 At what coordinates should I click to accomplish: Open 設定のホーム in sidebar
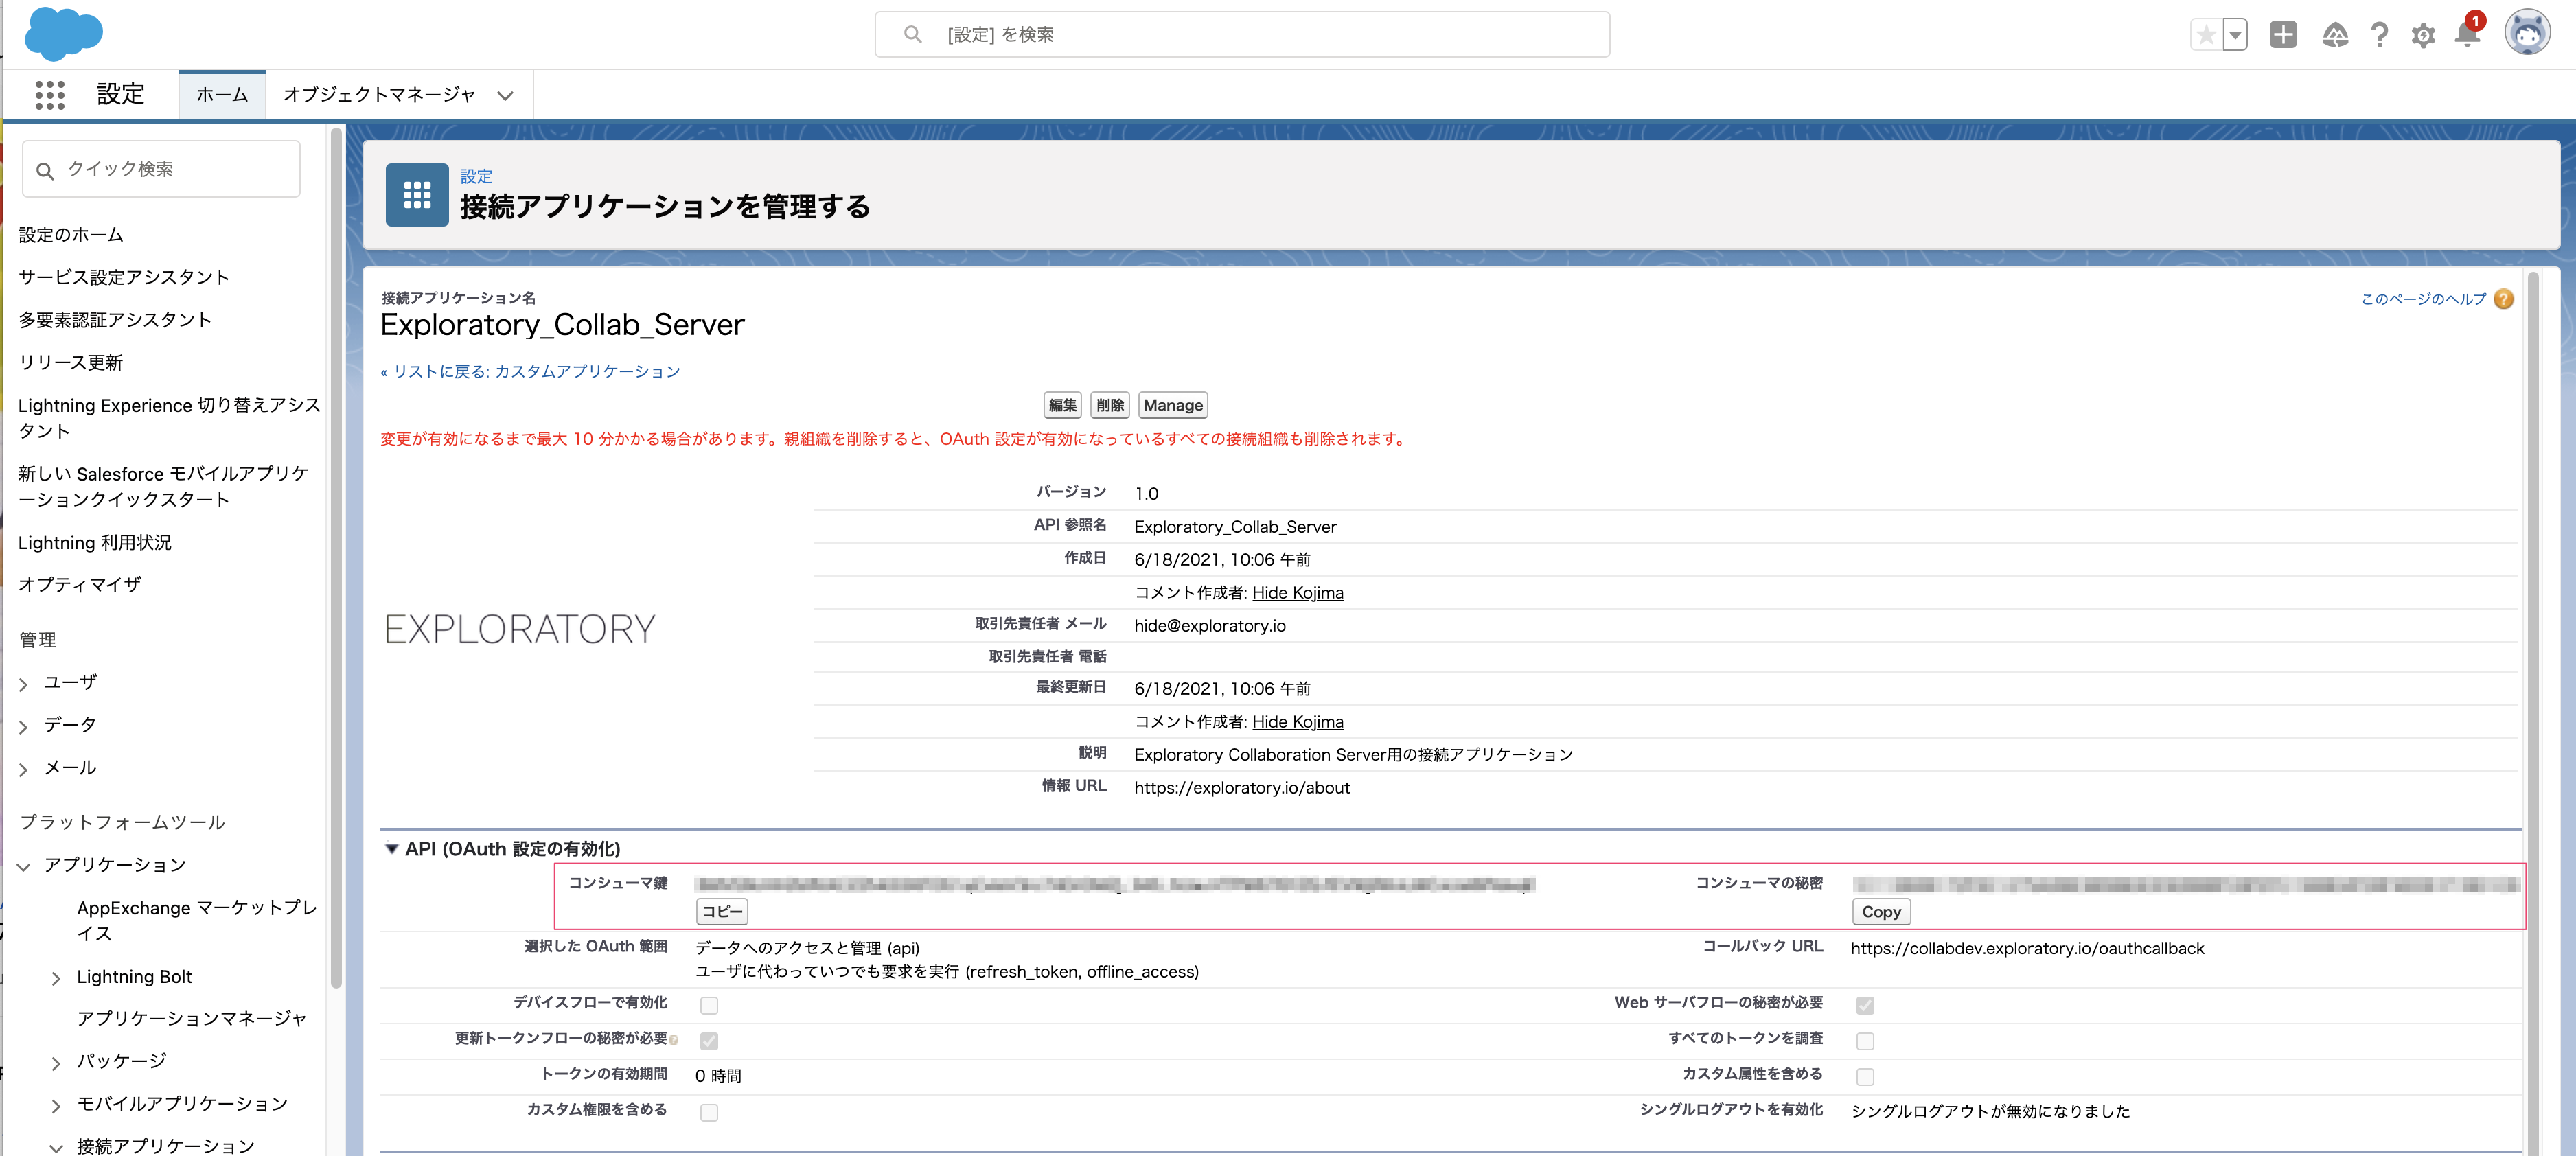(71, 235)
